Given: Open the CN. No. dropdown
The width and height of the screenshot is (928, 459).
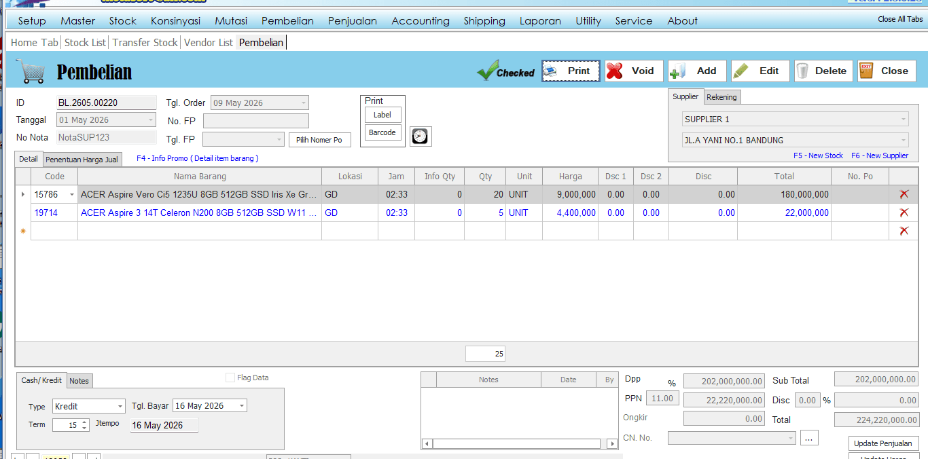Looking at the screenshot, I should click(790, 438).
